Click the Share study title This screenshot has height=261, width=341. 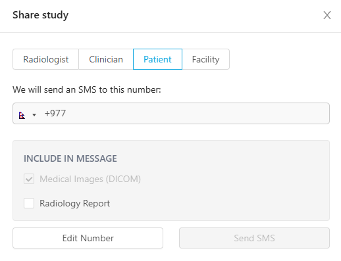[x=41, y=15]
